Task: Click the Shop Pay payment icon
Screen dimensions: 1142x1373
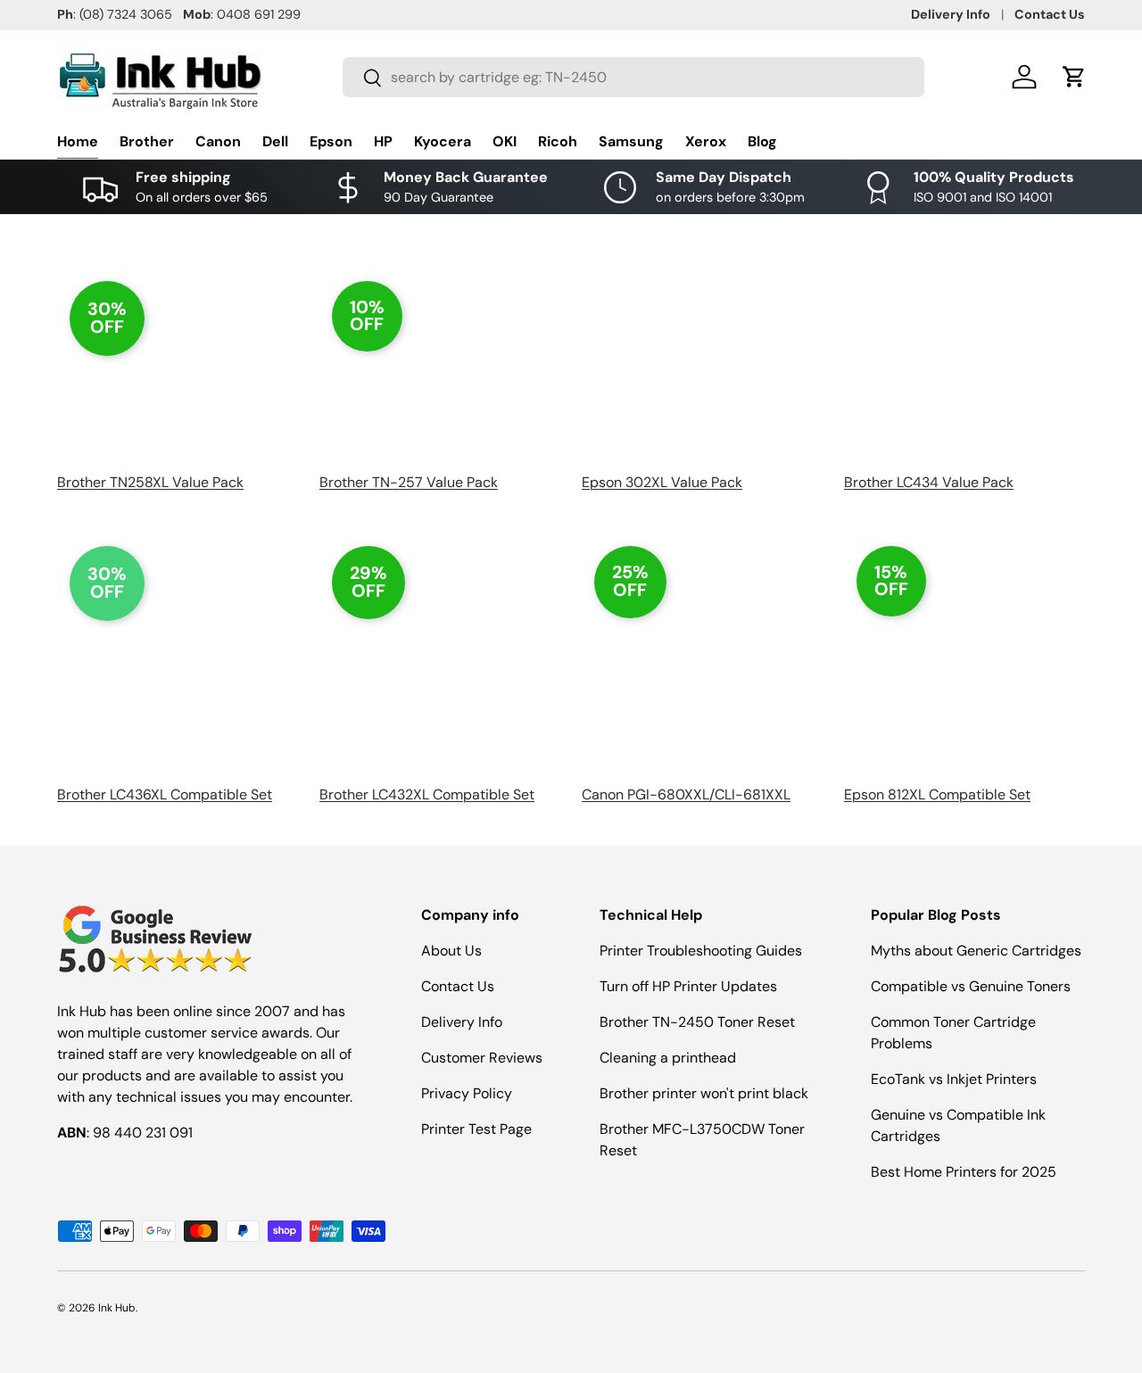Action: coord(285,1231)
